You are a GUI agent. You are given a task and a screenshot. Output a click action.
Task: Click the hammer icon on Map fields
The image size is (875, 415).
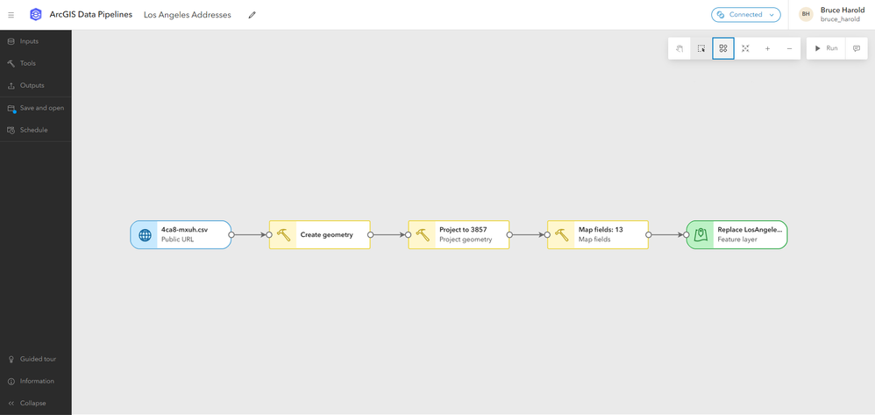[561, 235]
